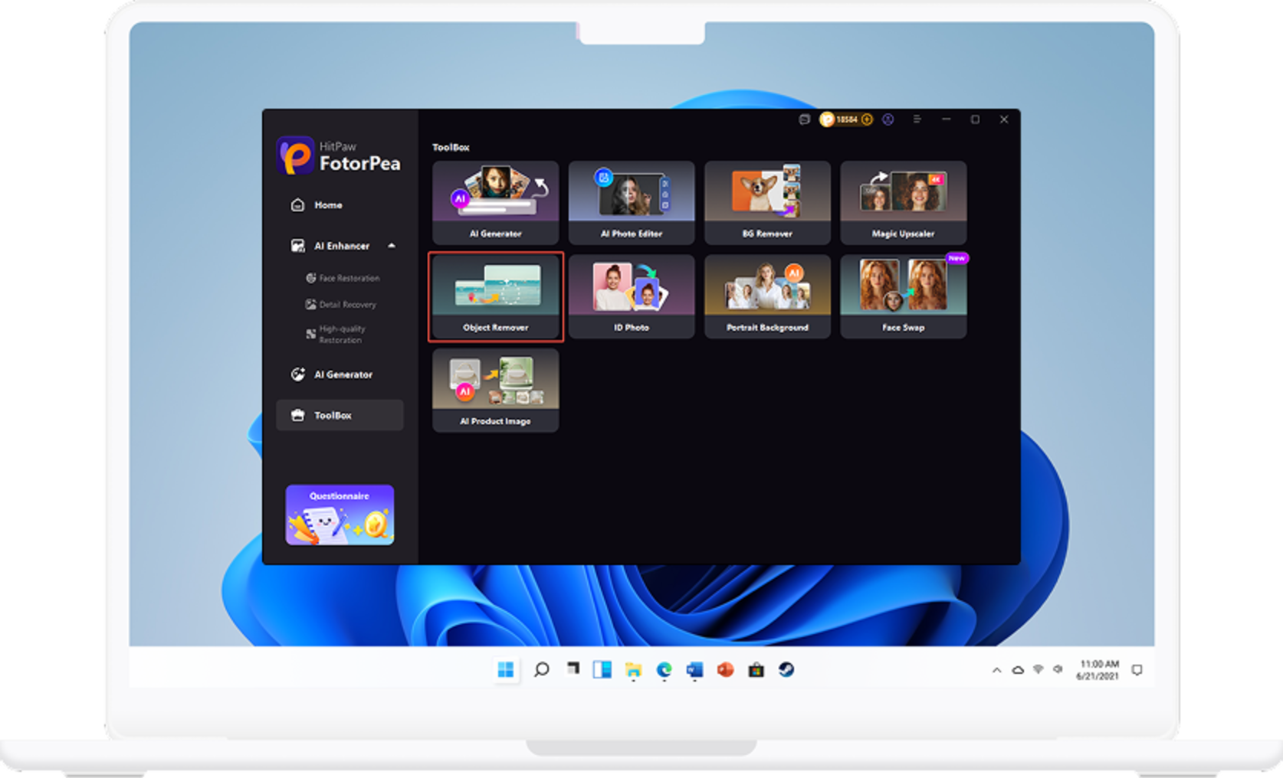This screenshot has width=1283, height=778.
Task: Open the hamburger menu in title bar
Action: 917,119
